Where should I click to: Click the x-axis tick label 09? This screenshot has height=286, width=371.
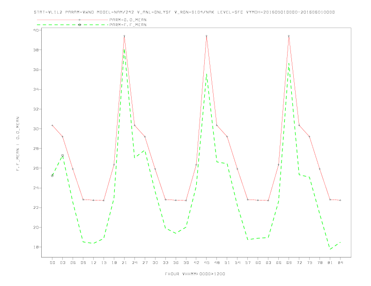pos(83,263)
